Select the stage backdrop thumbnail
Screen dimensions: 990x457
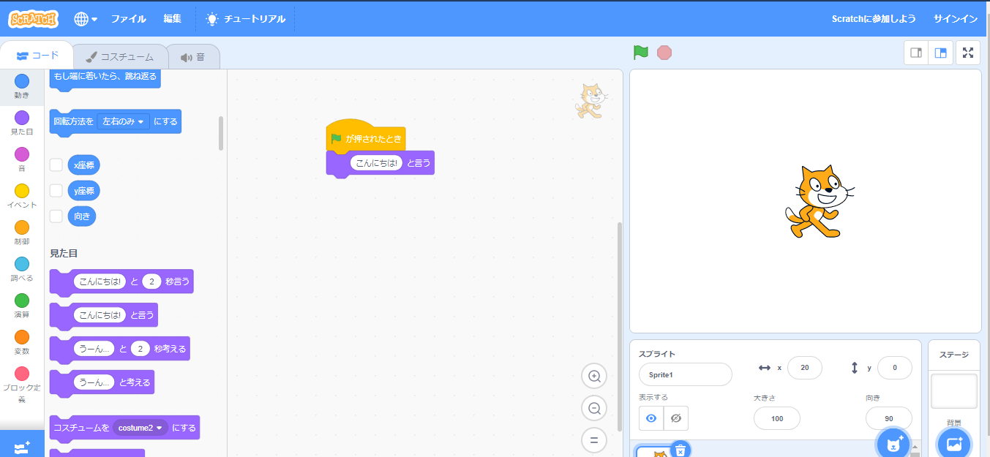click(x=954, y=391)
